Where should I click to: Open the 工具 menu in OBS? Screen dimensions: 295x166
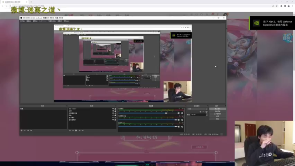coord(60,21)
